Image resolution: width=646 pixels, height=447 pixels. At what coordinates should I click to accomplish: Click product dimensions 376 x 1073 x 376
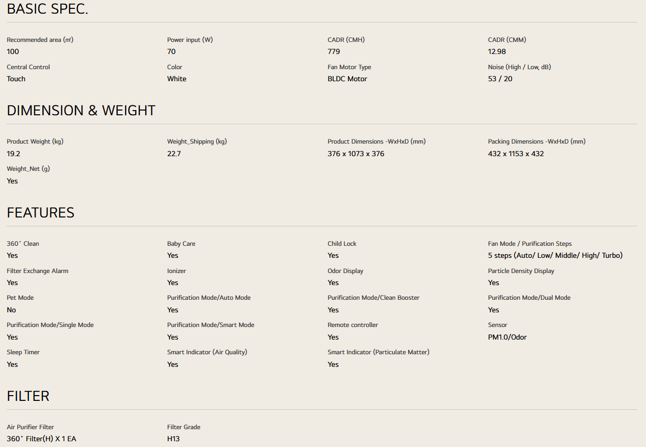[x=356, y=154]
